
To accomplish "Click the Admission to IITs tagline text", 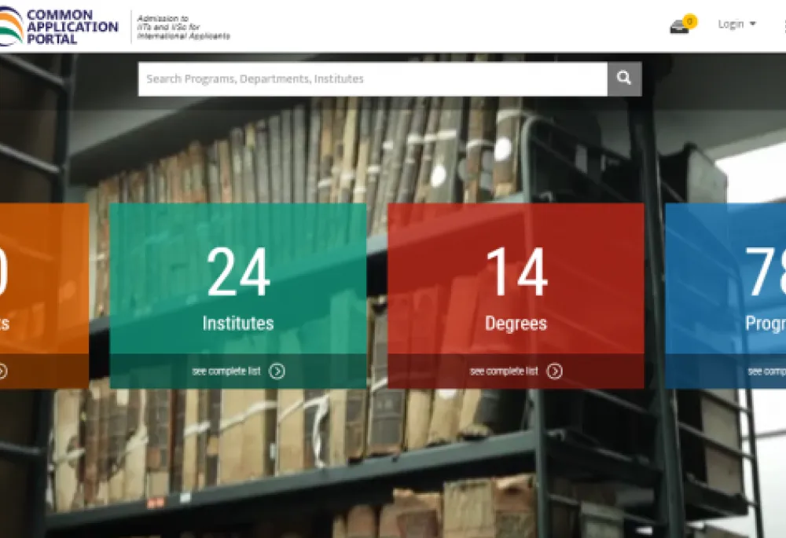I will click(x=183, y=27).
